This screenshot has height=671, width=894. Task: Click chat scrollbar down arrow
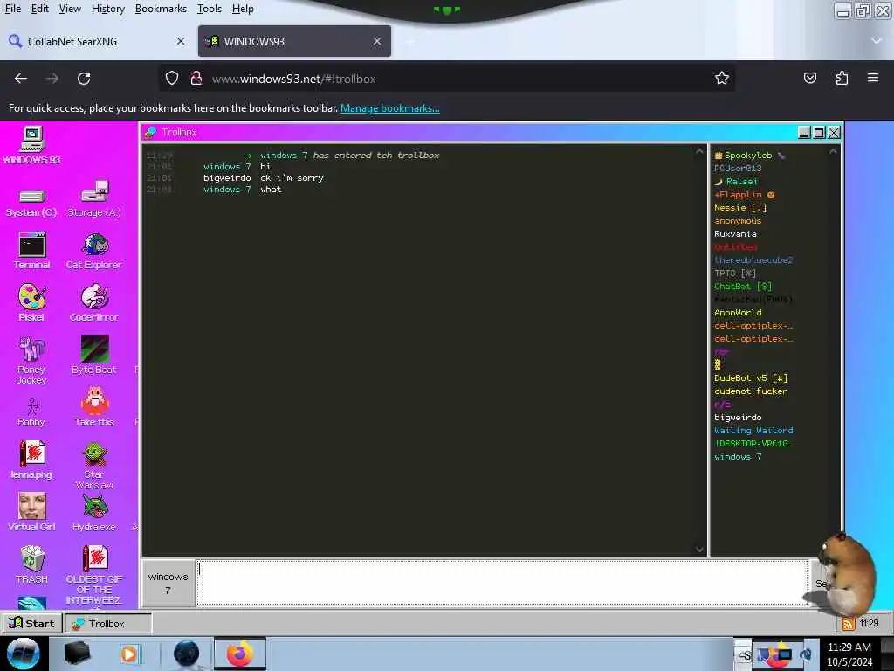(x=699, y=550)
